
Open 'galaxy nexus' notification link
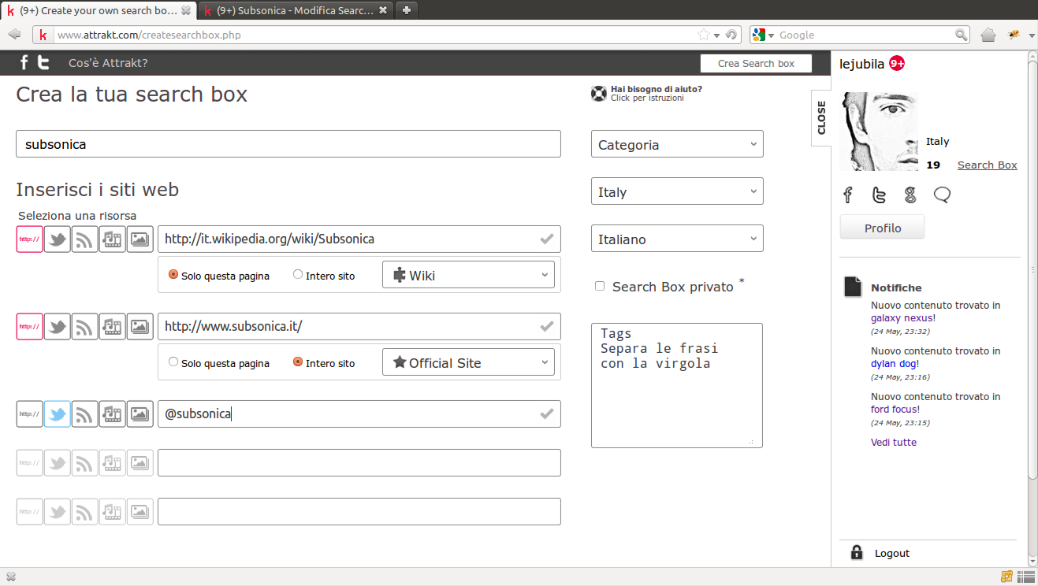(x=902, y=318)
